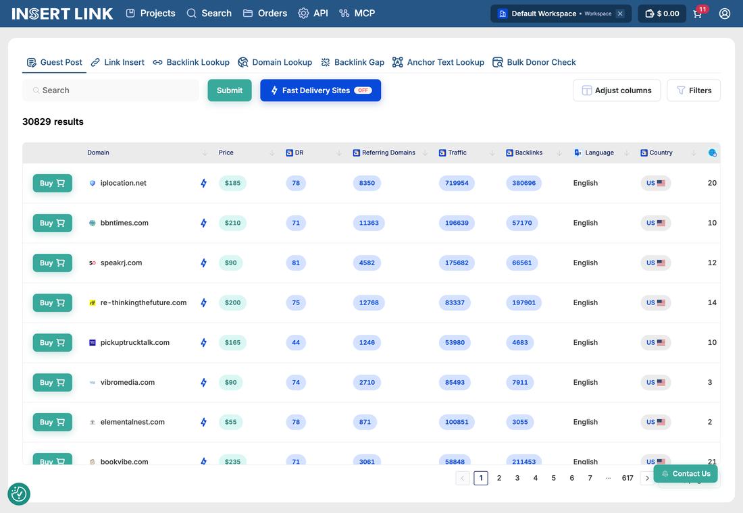Sort by Traffic column arrow

click(x=492, y=153)
